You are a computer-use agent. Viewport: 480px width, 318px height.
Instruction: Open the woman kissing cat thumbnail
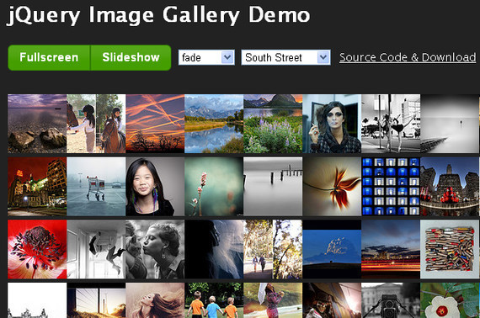[155, 249]
